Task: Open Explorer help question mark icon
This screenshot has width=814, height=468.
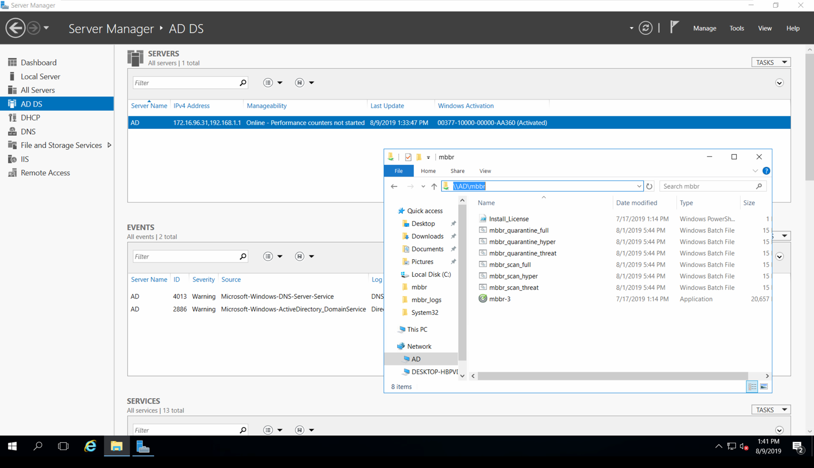Action: point(766,171)
